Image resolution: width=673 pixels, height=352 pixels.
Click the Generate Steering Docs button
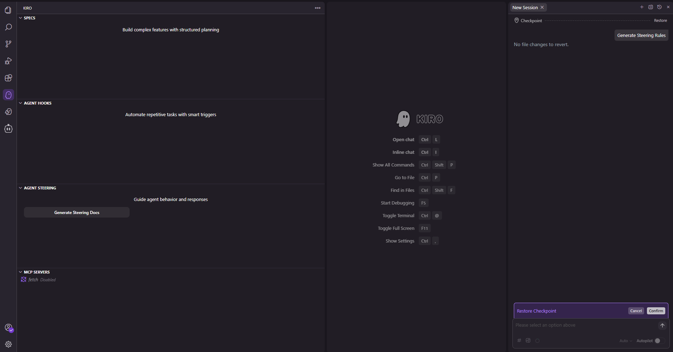(x=77, y=213)
